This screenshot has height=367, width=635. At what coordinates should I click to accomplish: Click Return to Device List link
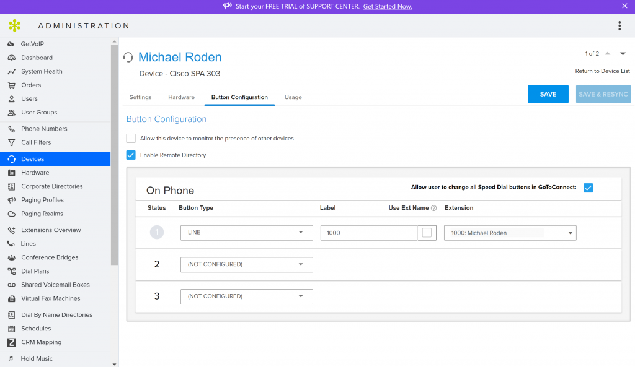602,71
